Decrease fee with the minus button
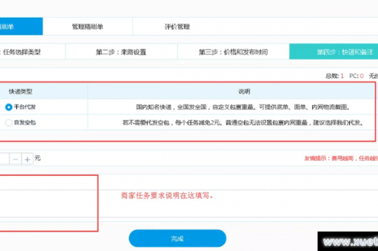The height and width of the screenshot is (251, 378). click(x=15, y=159)
